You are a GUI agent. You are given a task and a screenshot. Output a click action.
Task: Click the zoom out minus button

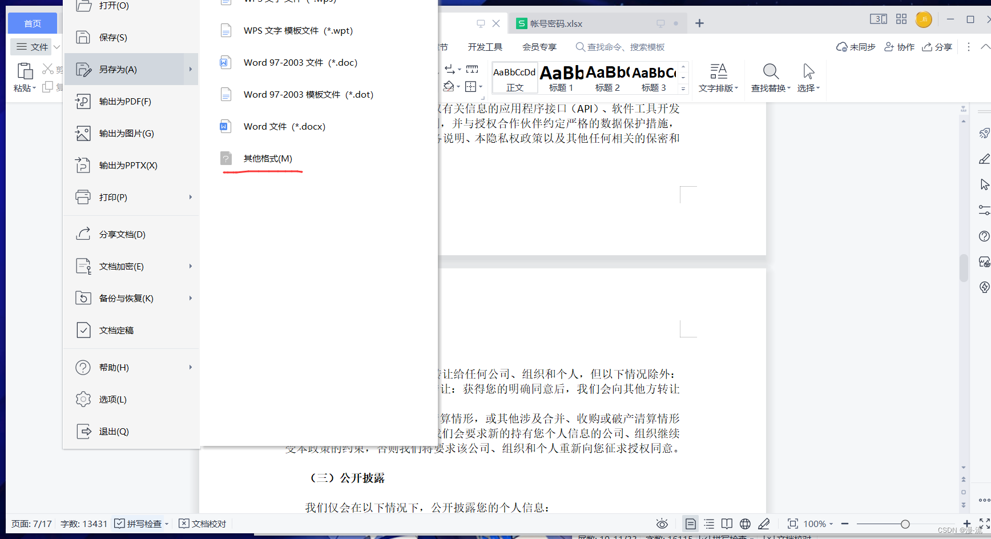845,524
